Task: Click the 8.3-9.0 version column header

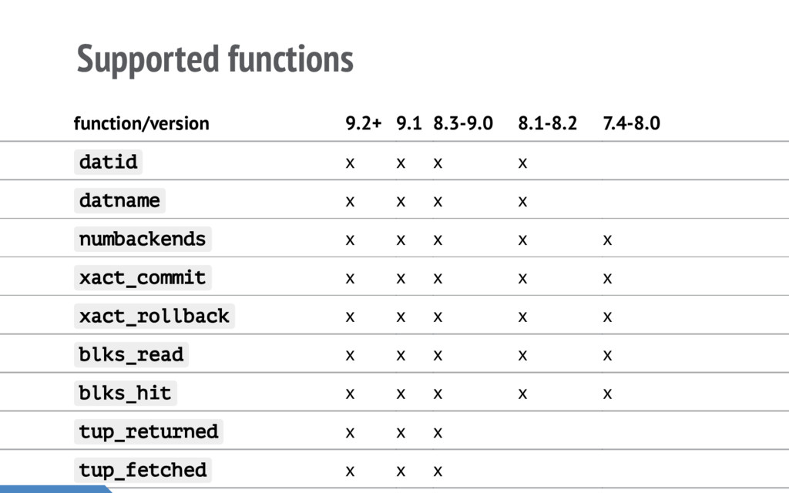Action: pos(463,123)
